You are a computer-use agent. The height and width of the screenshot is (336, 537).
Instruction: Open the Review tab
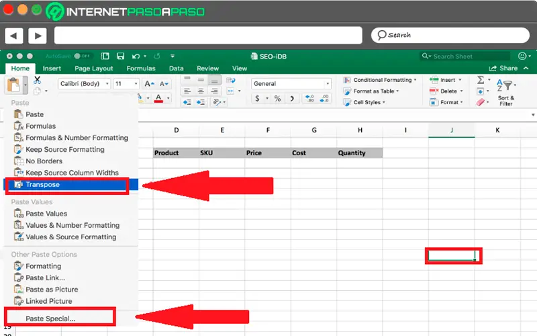coord(207,69)
